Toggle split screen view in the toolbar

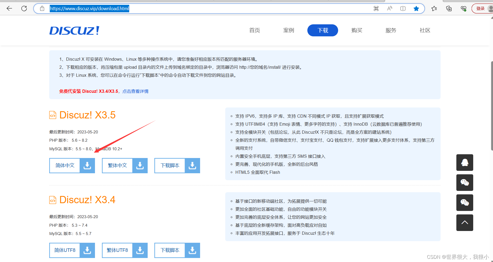tap(403, 8)
